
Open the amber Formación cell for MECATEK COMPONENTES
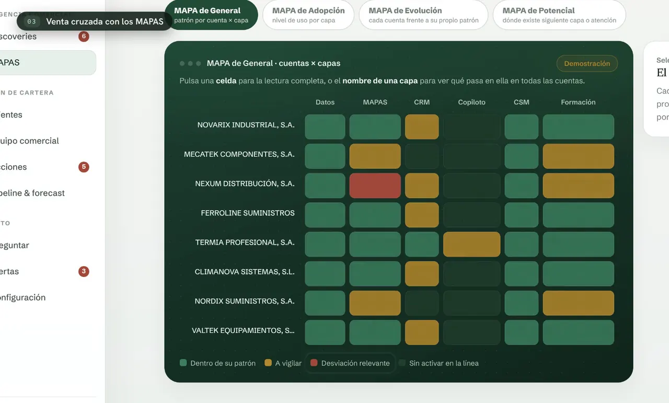578,156
